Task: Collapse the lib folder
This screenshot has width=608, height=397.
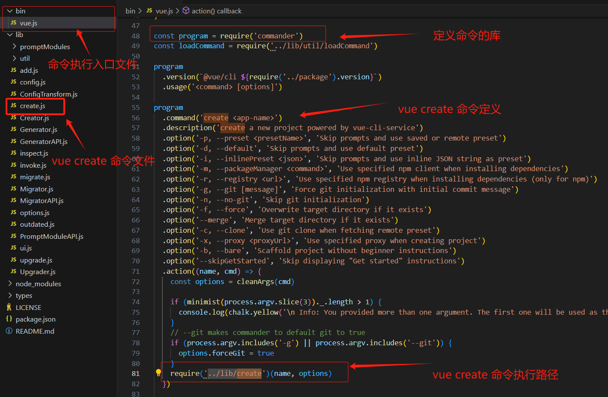Action: click(10, 34)
